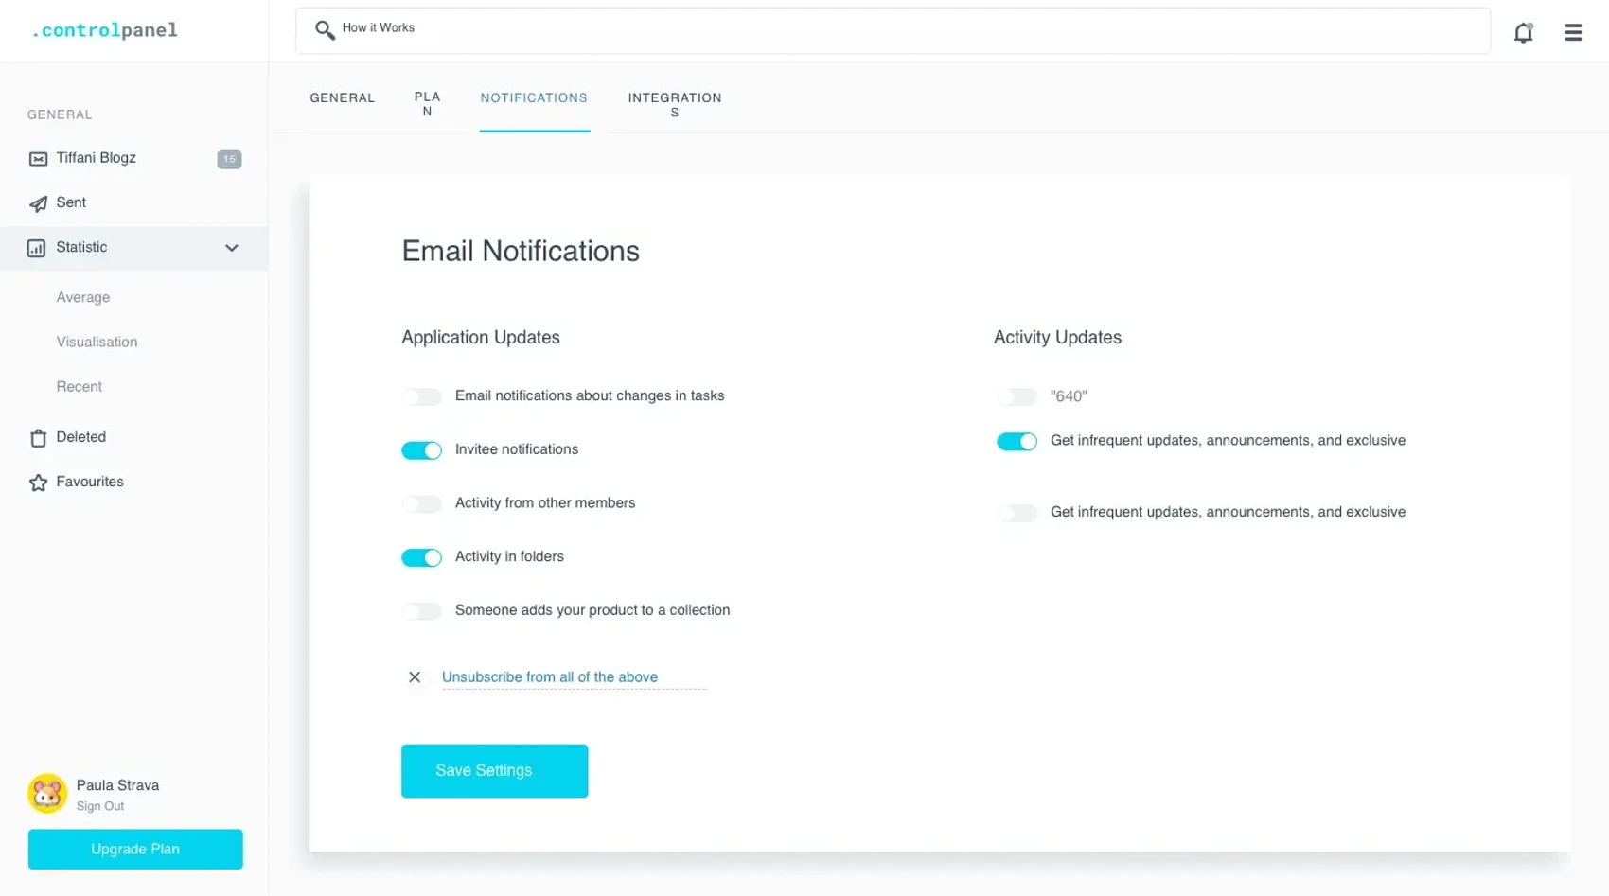Image resolution: width=1609 pixels, height=896 pixels.
Task: Click the Favourites star icon
Action: click(38, 483)
